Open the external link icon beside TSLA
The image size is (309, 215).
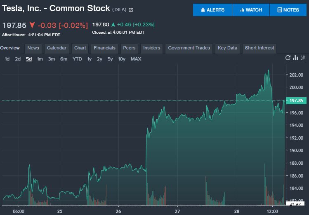point(131,10)
